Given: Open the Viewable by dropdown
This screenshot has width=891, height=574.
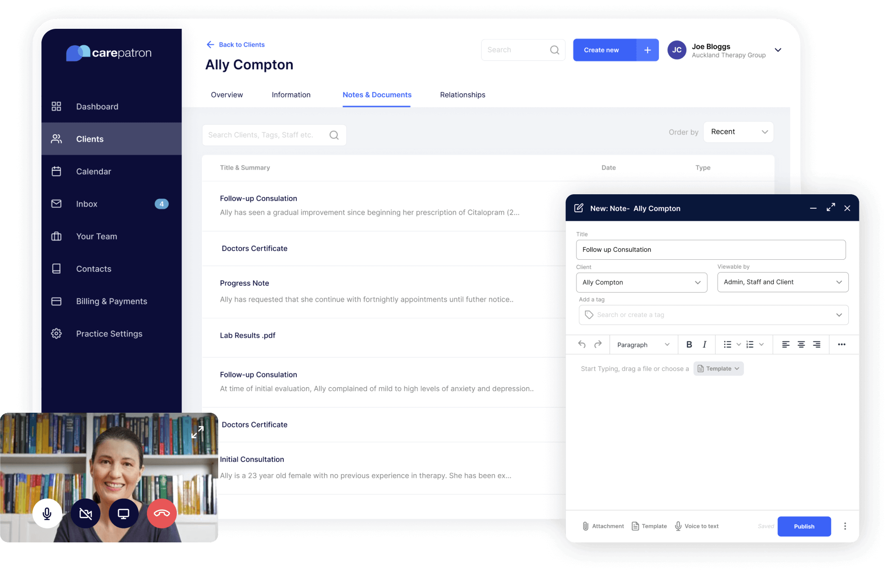Looking at the screenshot, I should pyautogui.click(x=783, y=282).
